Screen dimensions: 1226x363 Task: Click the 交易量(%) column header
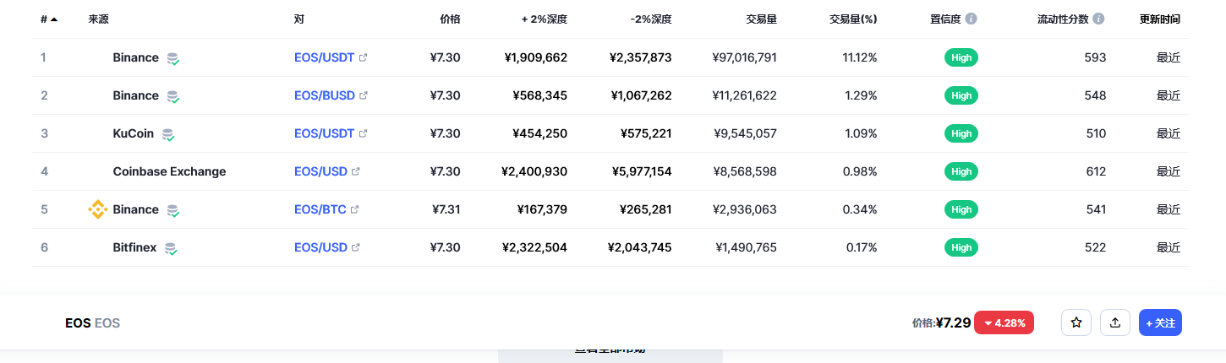853,19
